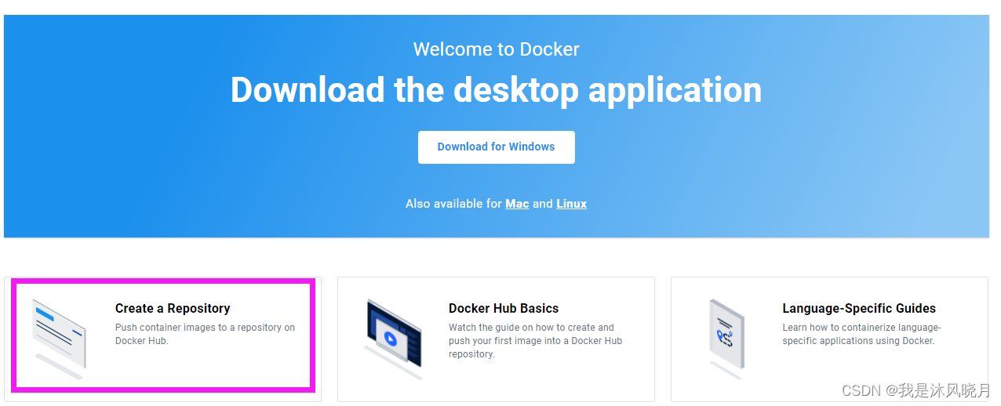Image resolution: width=1001 pixels, height=406 pixels.
Task: Click the Docker Hub Basics video icon
Action: 393,339
